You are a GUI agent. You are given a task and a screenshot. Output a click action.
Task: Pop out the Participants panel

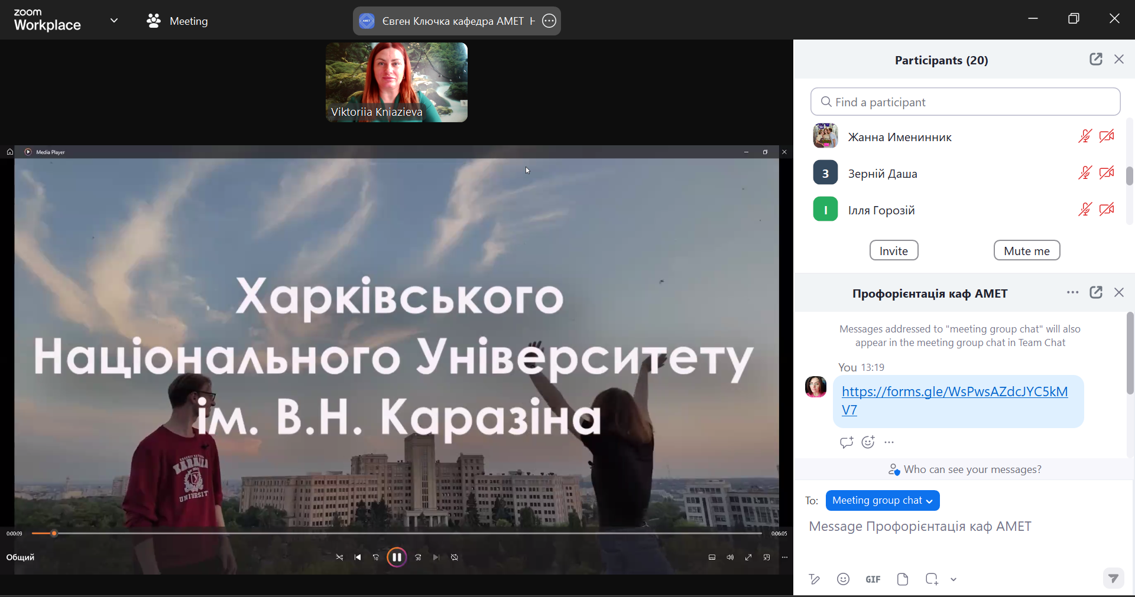click(x=1095, y=60)
